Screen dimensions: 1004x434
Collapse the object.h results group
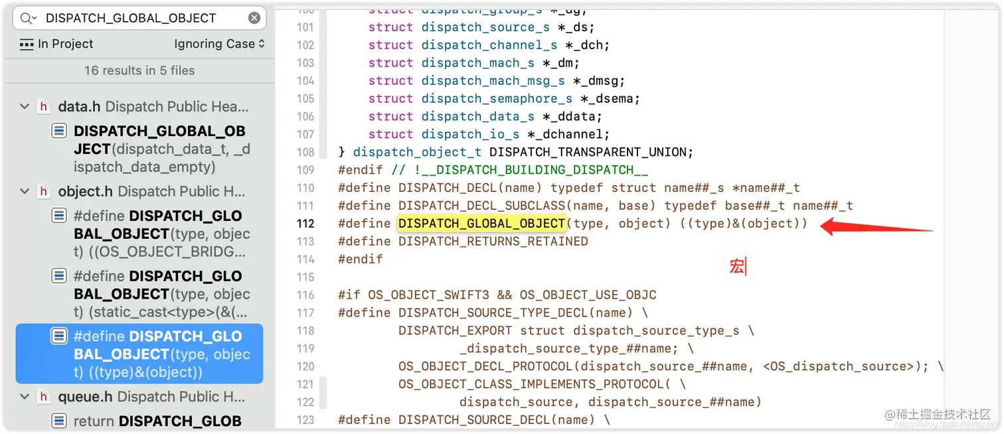point(25,191)
